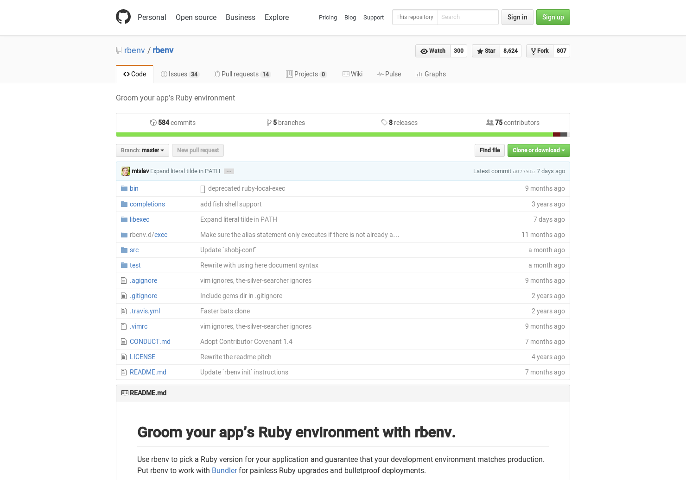Image resolution: width=686 pixels, height=480 pixels.
Task: Watch the rbenv repository
Action: click(433, 51)
